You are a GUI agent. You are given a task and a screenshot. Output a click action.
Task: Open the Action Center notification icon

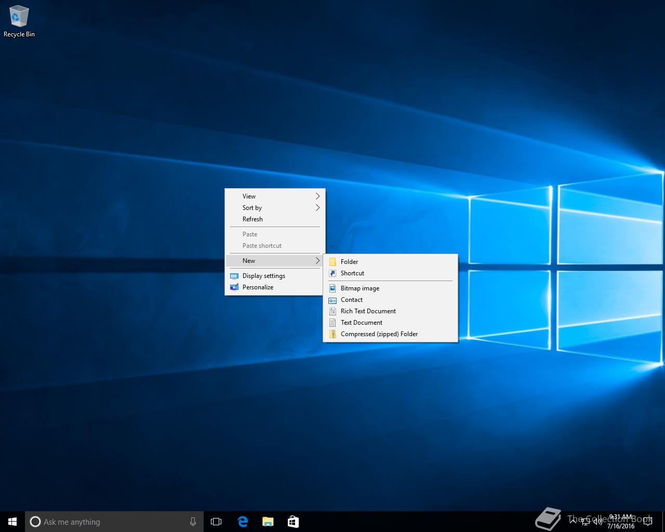647,522
